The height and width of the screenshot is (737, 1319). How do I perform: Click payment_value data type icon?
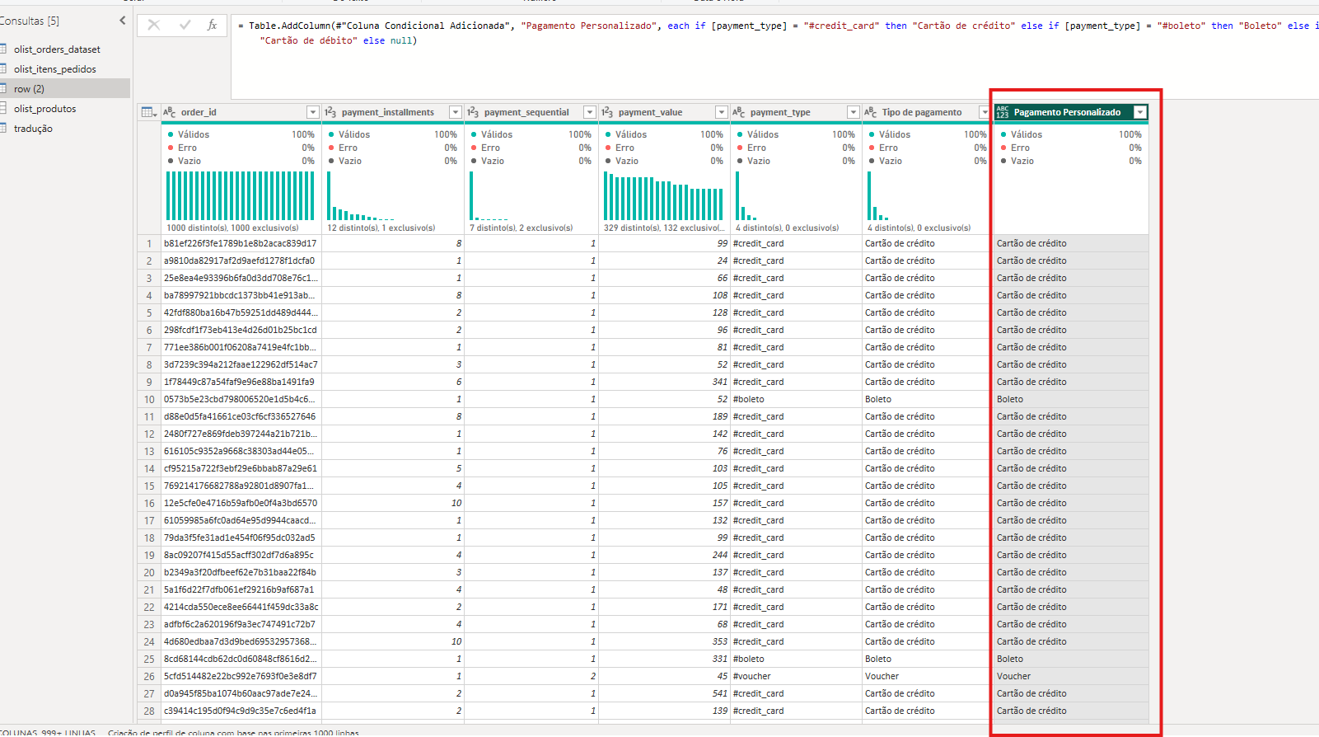[607, 112]
